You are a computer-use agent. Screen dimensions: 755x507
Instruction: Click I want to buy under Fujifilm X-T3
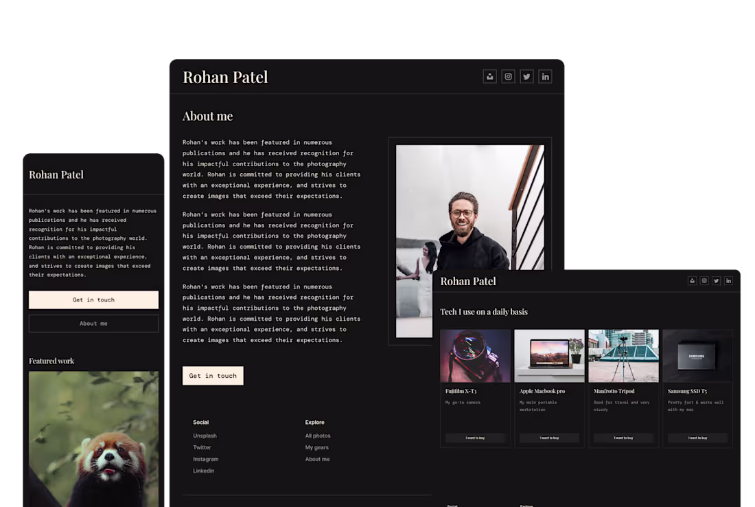click(475, 437)
